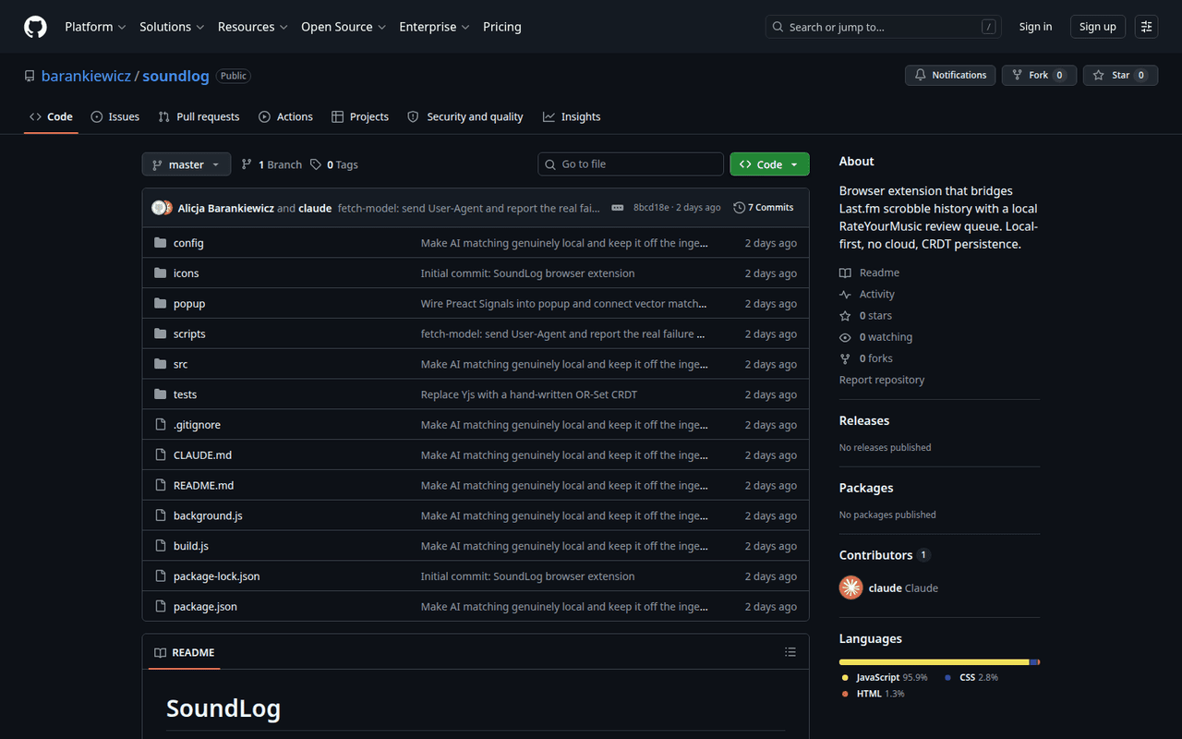
Task: Open the Solutions dropdown menu
Action: click(x=172, y=27)
